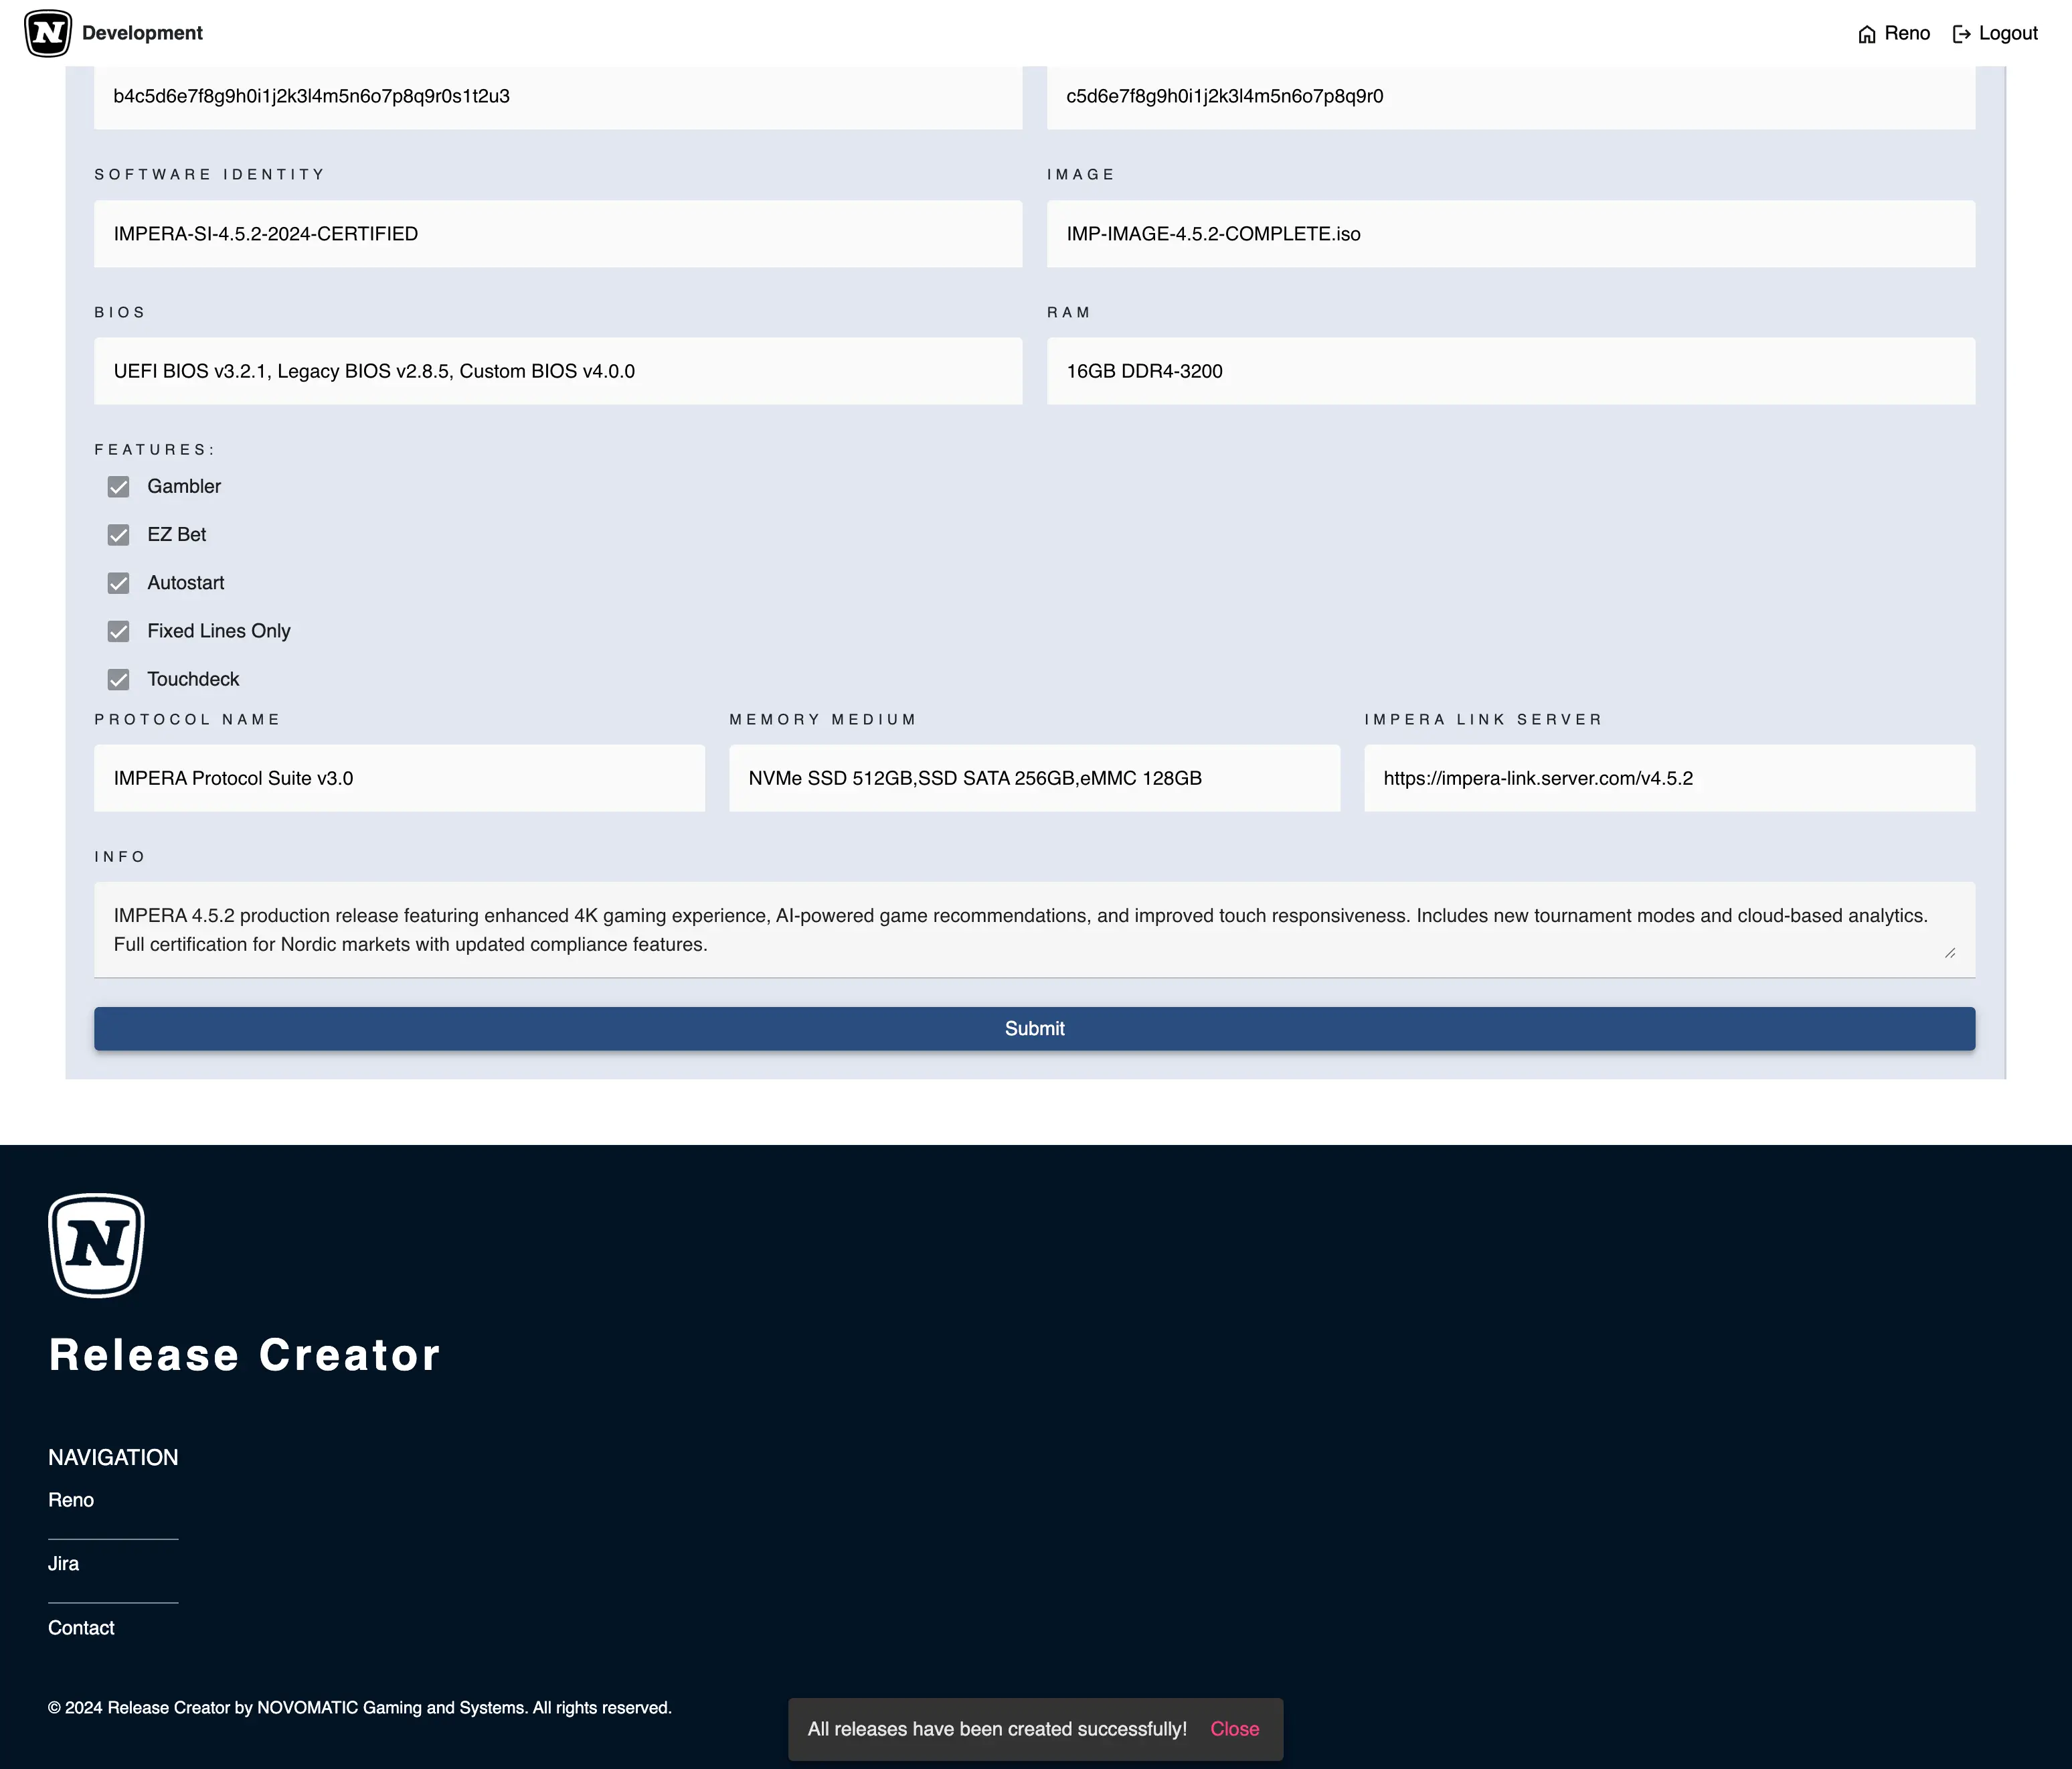Uncheck the Gambler feature checkbox

click(118, 487)
